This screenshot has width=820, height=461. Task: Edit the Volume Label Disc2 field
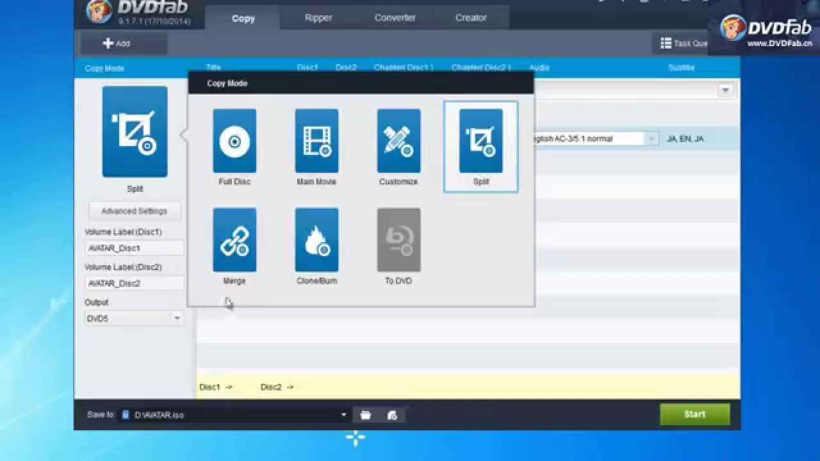(x=135, y=283)
